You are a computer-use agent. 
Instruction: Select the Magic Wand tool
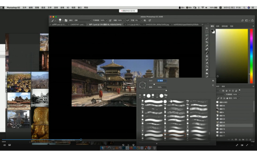click(x=207, y=39)
